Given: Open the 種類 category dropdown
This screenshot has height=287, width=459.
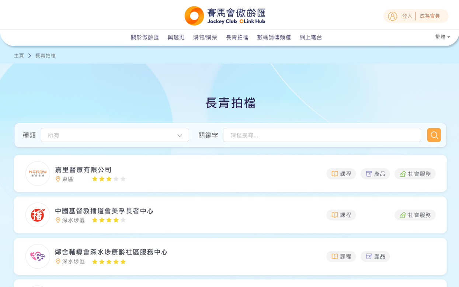Looking at the screenshot, I should 115,135.
